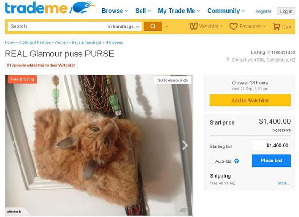Click the orange search magnifier button

[153, 26]
